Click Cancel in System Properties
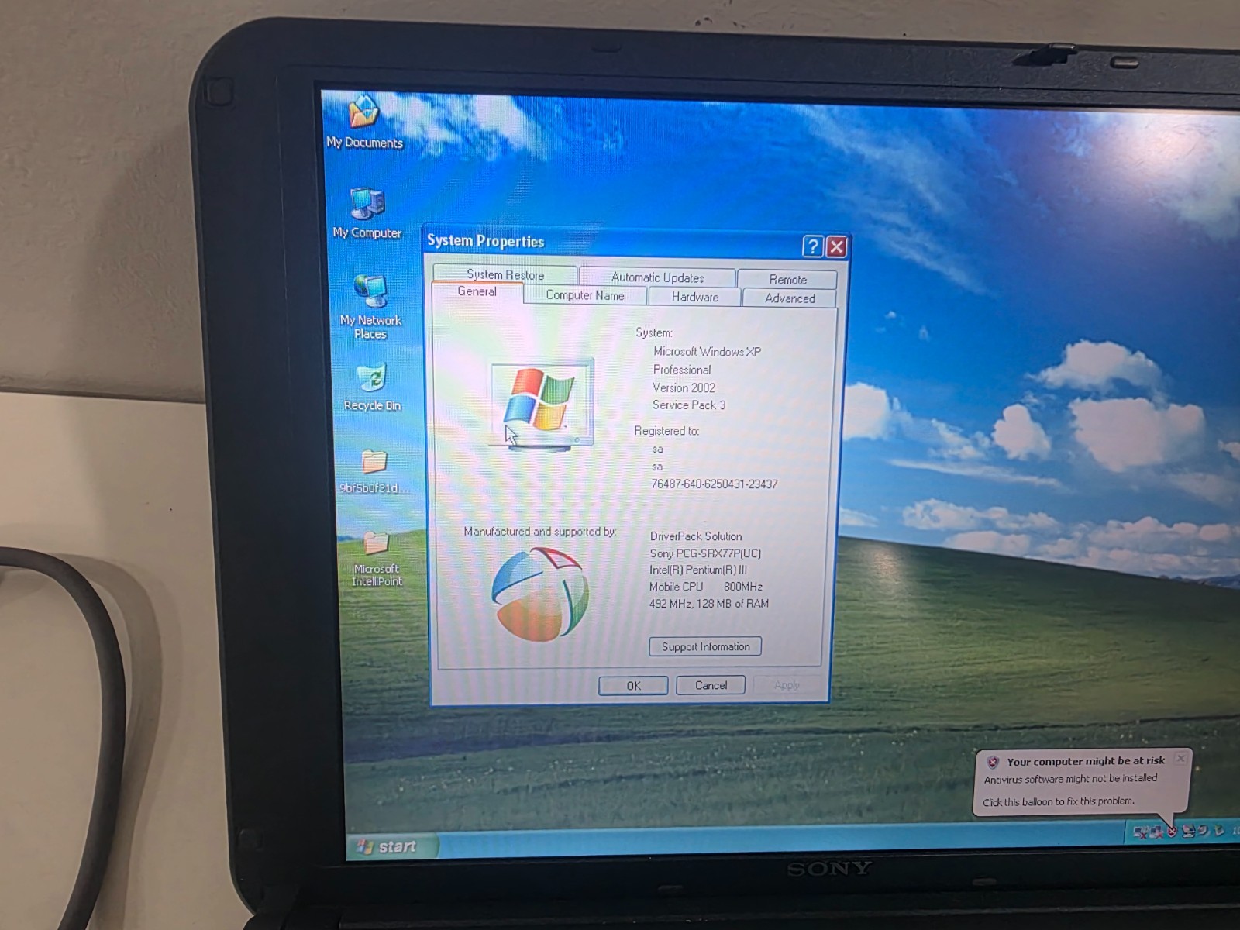This screenshot has height=930, width=1240. tap(711, 685)
